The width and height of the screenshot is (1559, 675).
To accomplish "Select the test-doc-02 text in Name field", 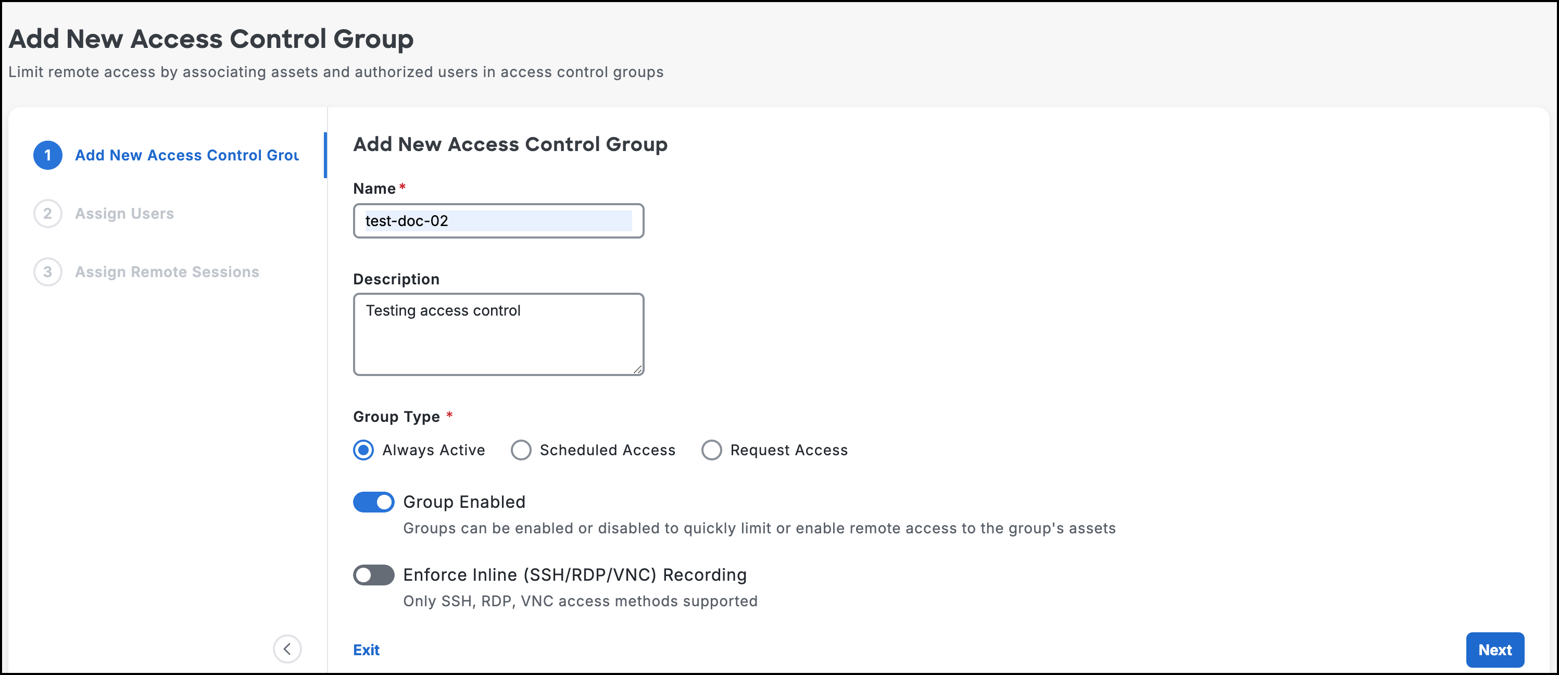I will point(406,220).
